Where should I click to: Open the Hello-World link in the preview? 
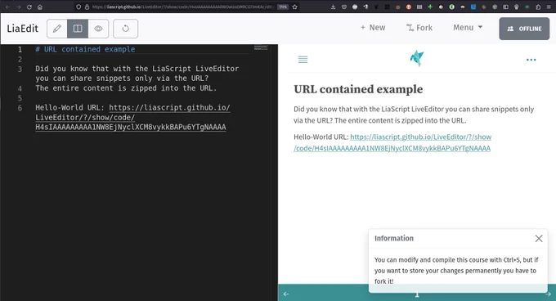coord(392,142)
